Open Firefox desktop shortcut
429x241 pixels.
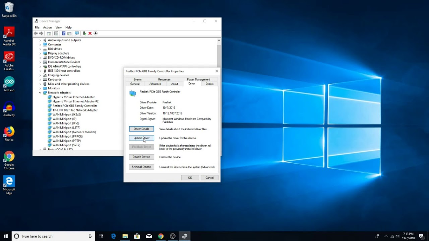[9, 134]
